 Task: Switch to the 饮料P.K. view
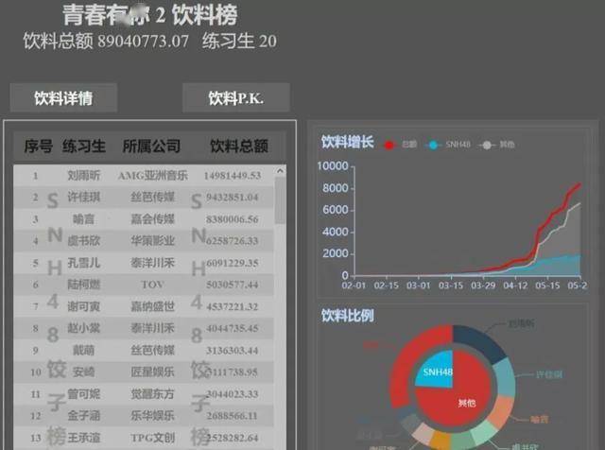pos(235,98)
